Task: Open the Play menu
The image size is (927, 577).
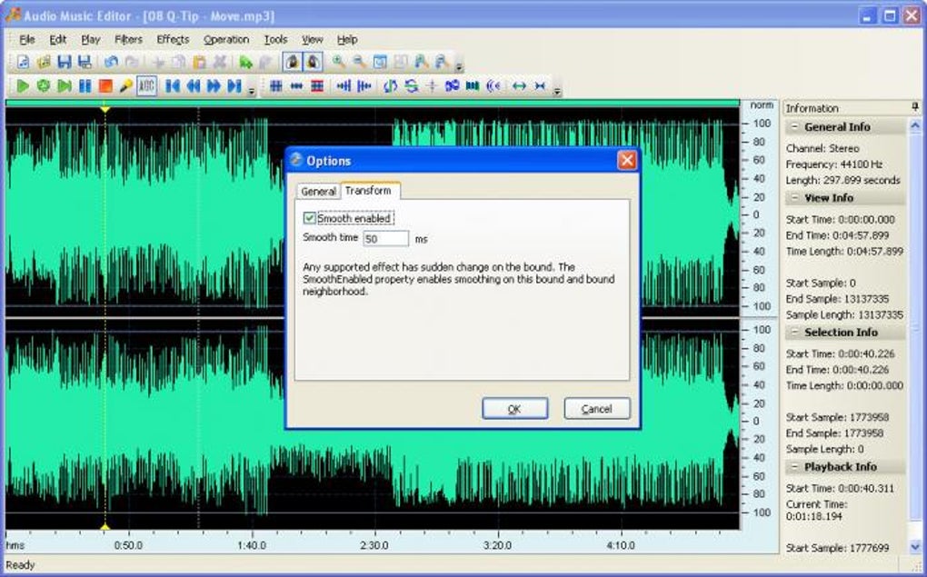Action: [91, 40]
